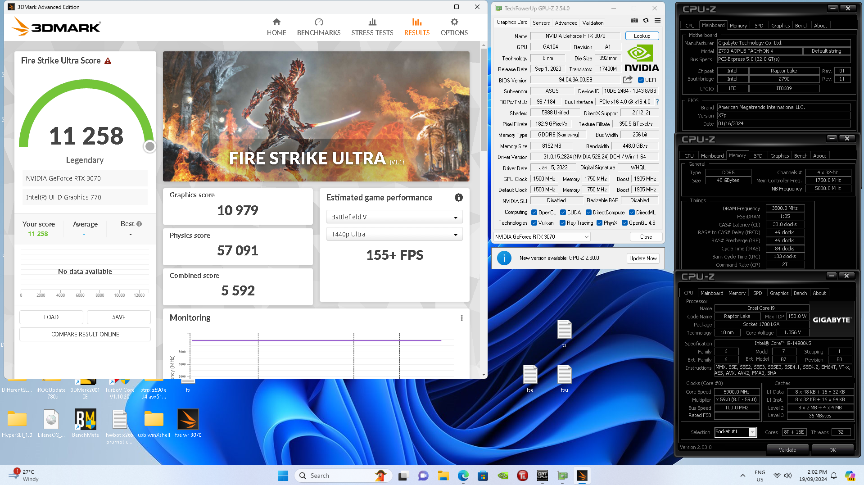Open the 1440p Ultra resolution dropdown
Image resolution: width=864 pixels, height=485 pixels.
[x=394, y=234]
